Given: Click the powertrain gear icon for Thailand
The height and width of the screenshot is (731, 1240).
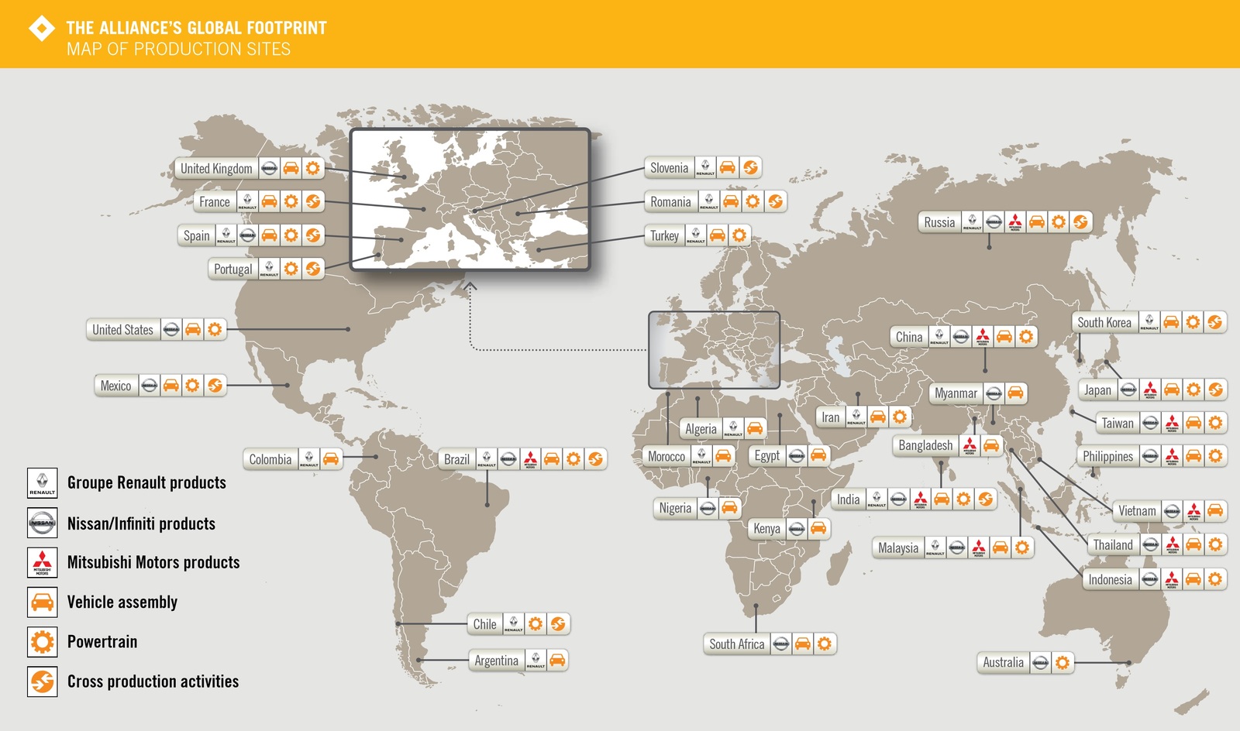Looking at the screenshot, I should tap(1215, 544).
